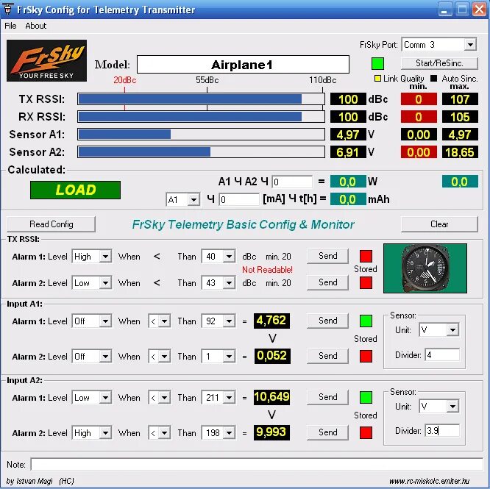Click the red 'Not Readable!' warning text

267,269
